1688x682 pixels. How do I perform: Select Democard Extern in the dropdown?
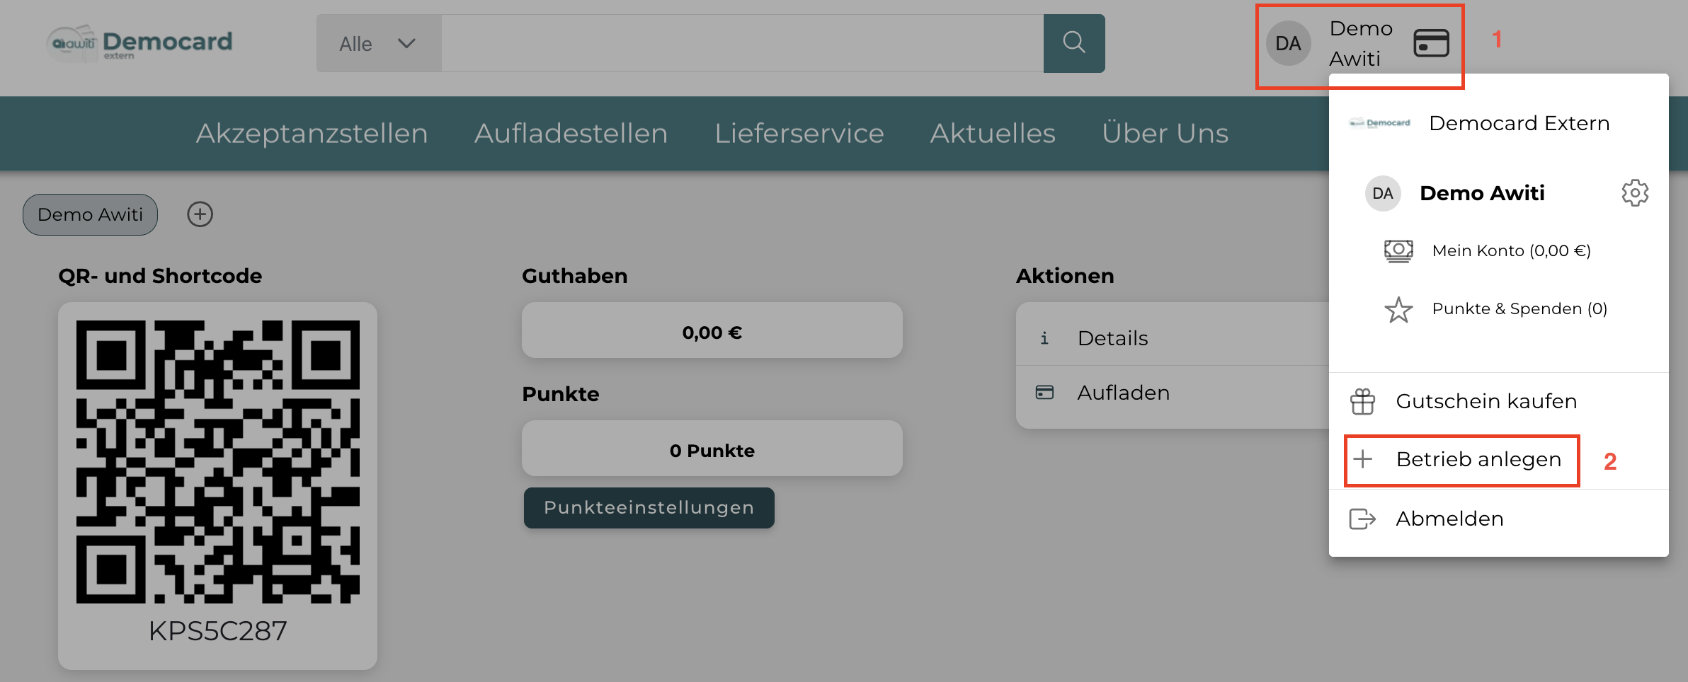1519,123
